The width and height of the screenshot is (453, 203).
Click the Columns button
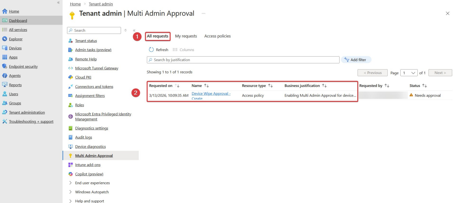click(x=183, y=50)
